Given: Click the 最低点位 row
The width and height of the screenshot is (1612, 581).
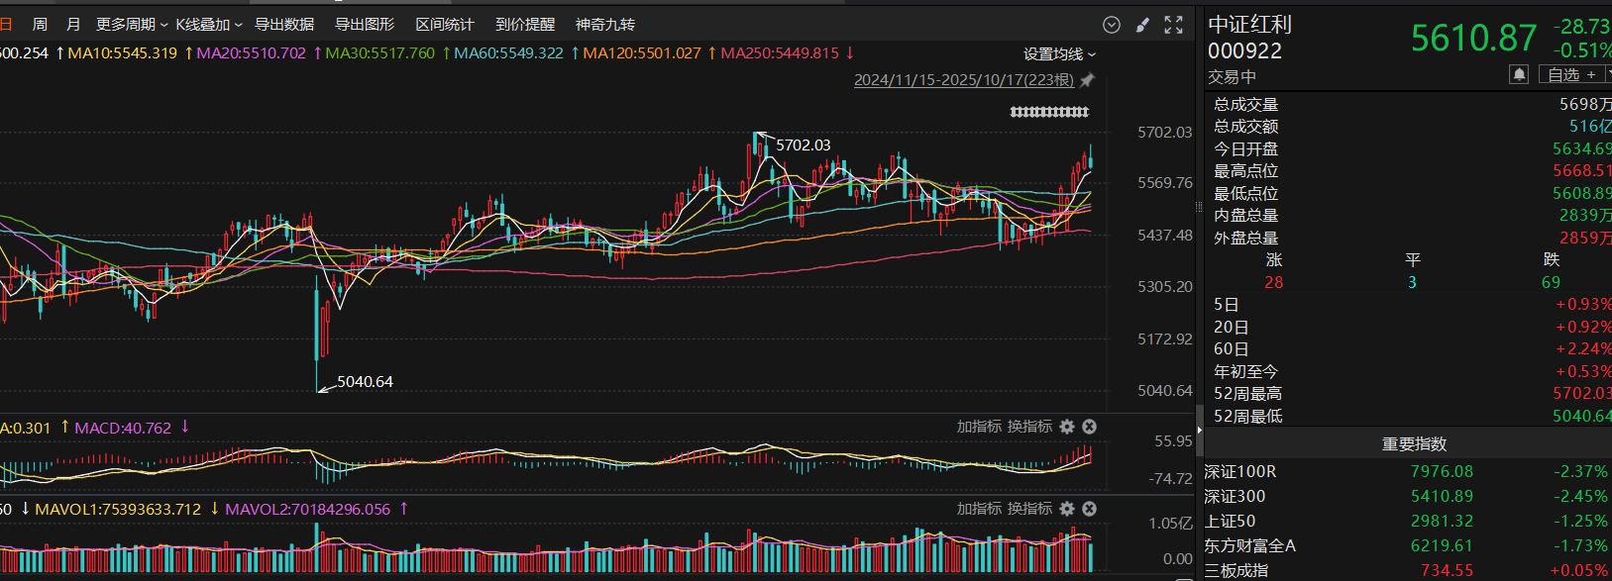Looking at the screenshot, I should click(x=1408, y=194).
